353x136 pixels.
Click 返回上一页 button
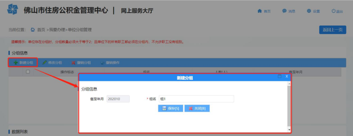coord(332,30)
